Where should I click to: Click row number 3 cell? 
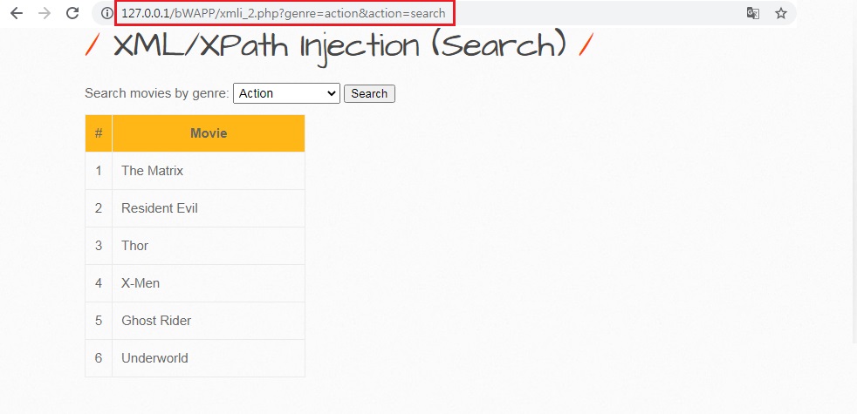[x=99, y=246]
